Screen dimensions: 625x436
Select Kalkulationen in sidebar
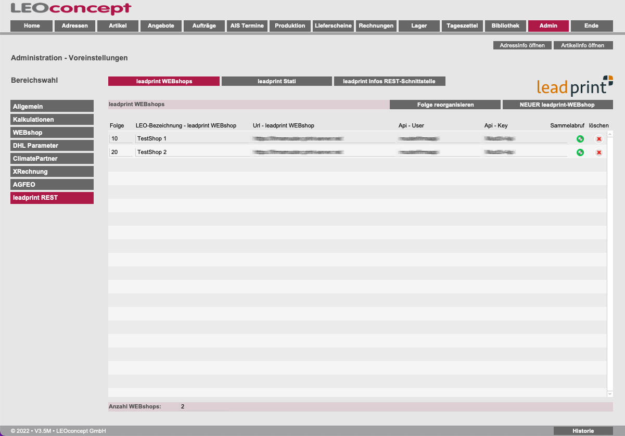[x=52, y=119]
